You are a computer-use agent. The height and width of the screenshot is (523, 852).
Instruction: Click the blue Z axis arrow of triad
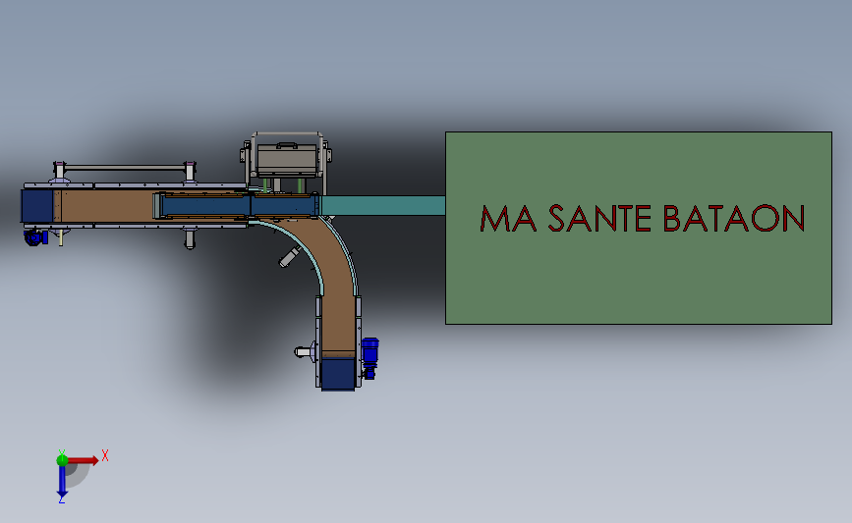[62, 482]
